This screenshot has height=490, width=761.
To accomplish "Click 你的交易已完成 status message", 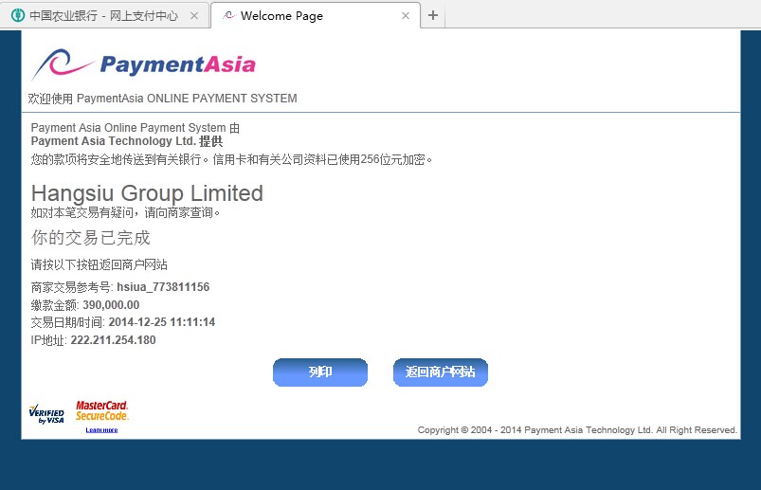I will point(91,238).
